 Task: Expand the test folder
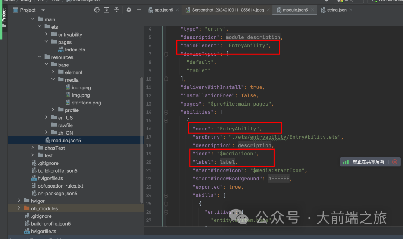[x=32, y=155]
